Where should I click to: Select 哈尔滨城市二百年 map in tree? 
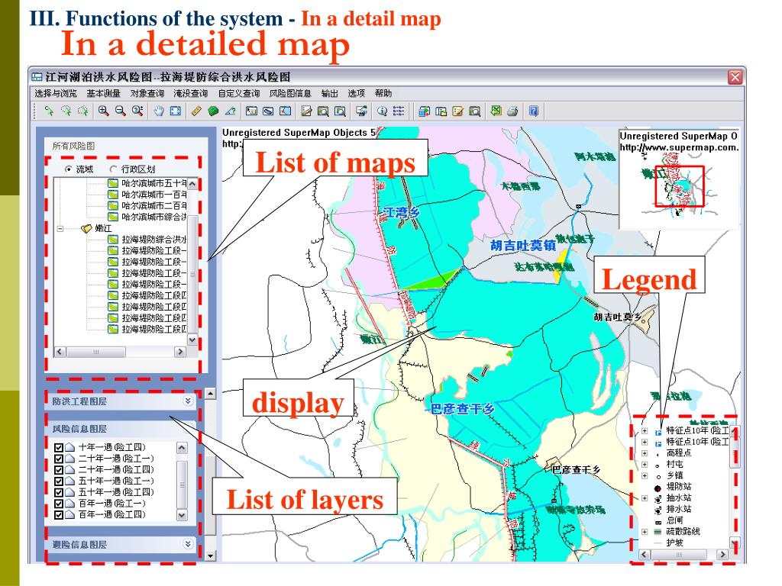click(x=154, y=206)
